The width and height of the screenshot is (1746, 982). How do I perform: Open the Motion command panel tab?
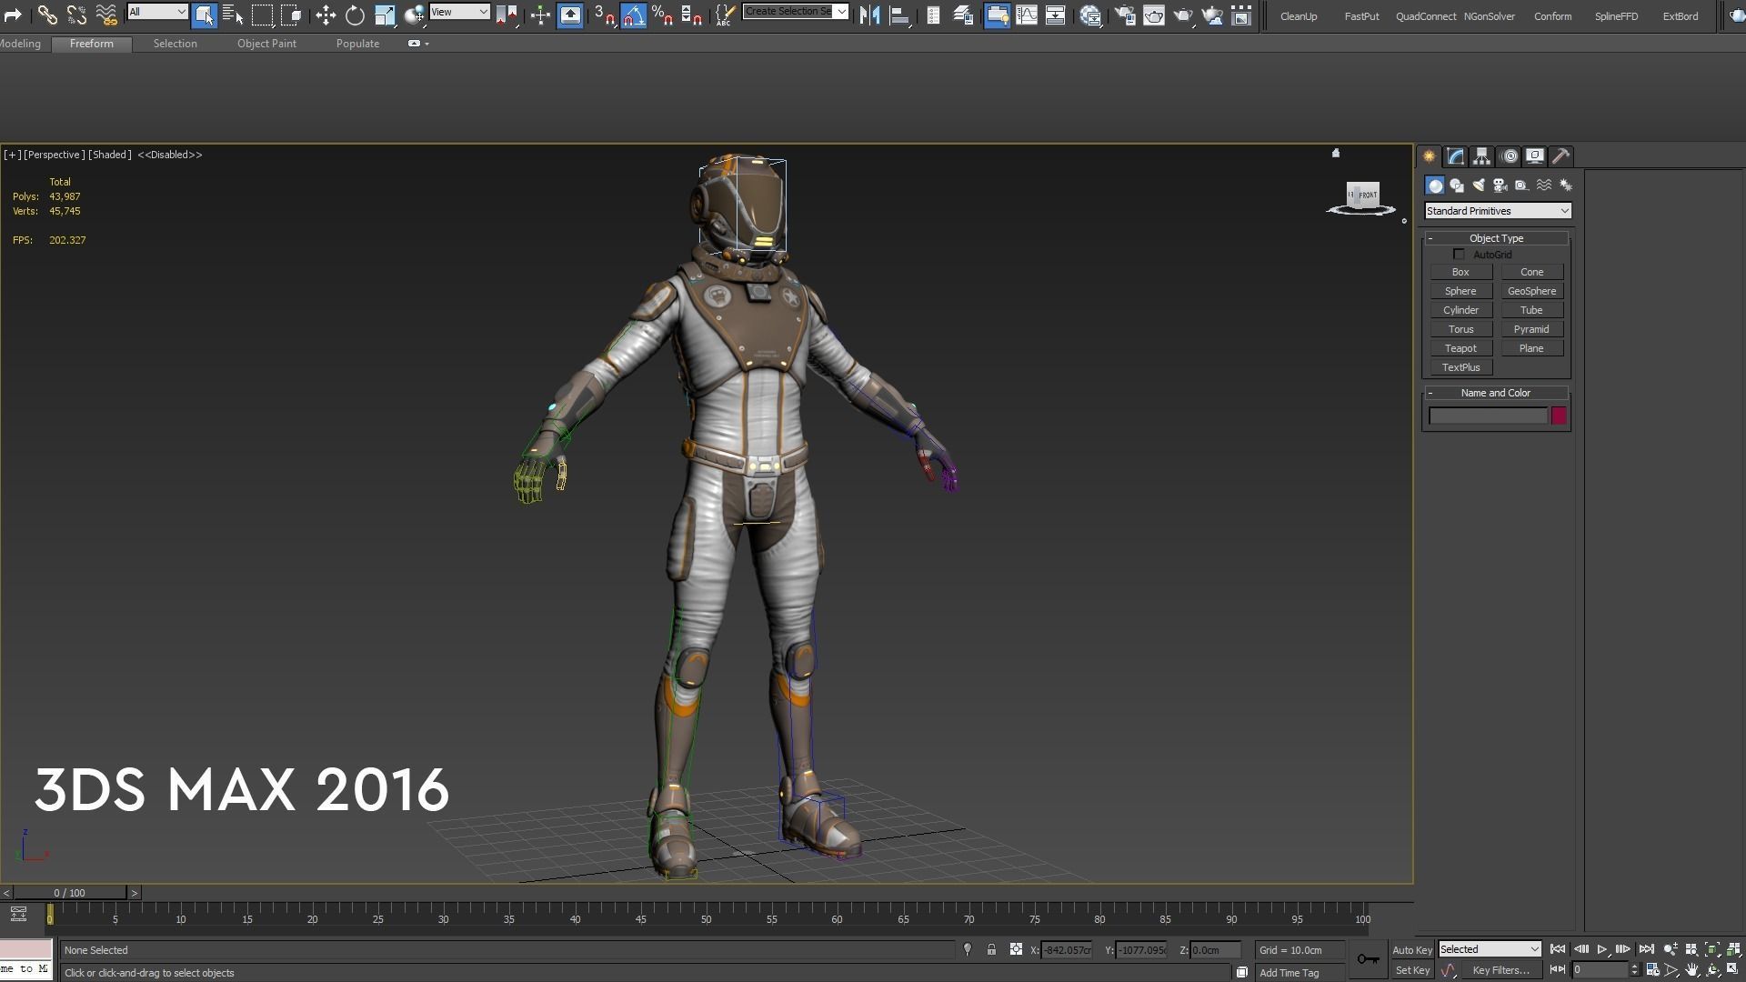[1509, 156]
